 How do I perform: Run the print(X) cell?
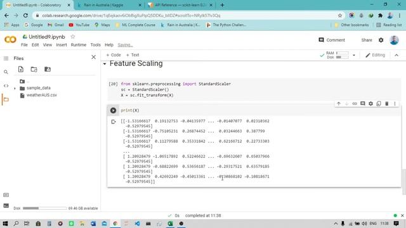coord(113,110)
